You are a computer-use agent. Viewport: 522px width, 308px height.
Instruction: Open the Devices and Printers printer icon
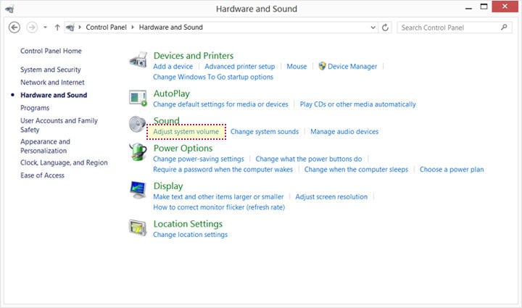click(138, 60)
